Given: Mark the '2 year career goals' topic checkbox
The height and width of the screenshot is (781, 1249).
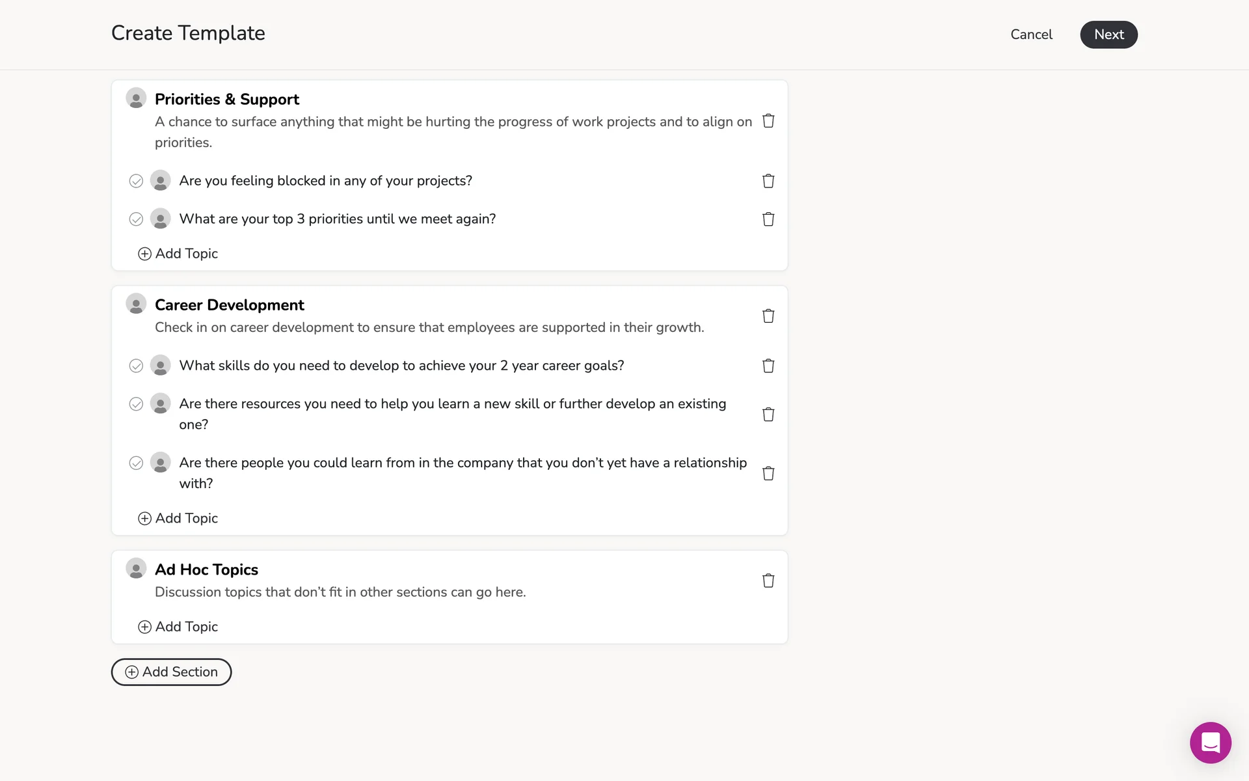Looking at the screenshot, I should (x=136, y=366).
